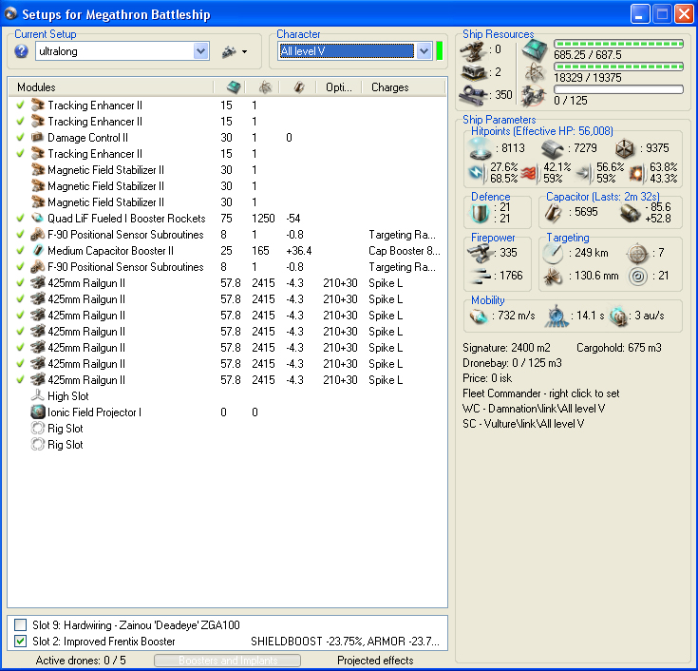The image size is (698, 671).
Task: Click the targeting range icon
Action: click(x=554, y=253)
